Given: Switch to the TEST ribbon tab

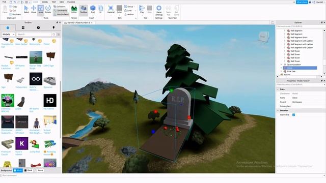Looking at the screenshot, I should click(53, 2).
